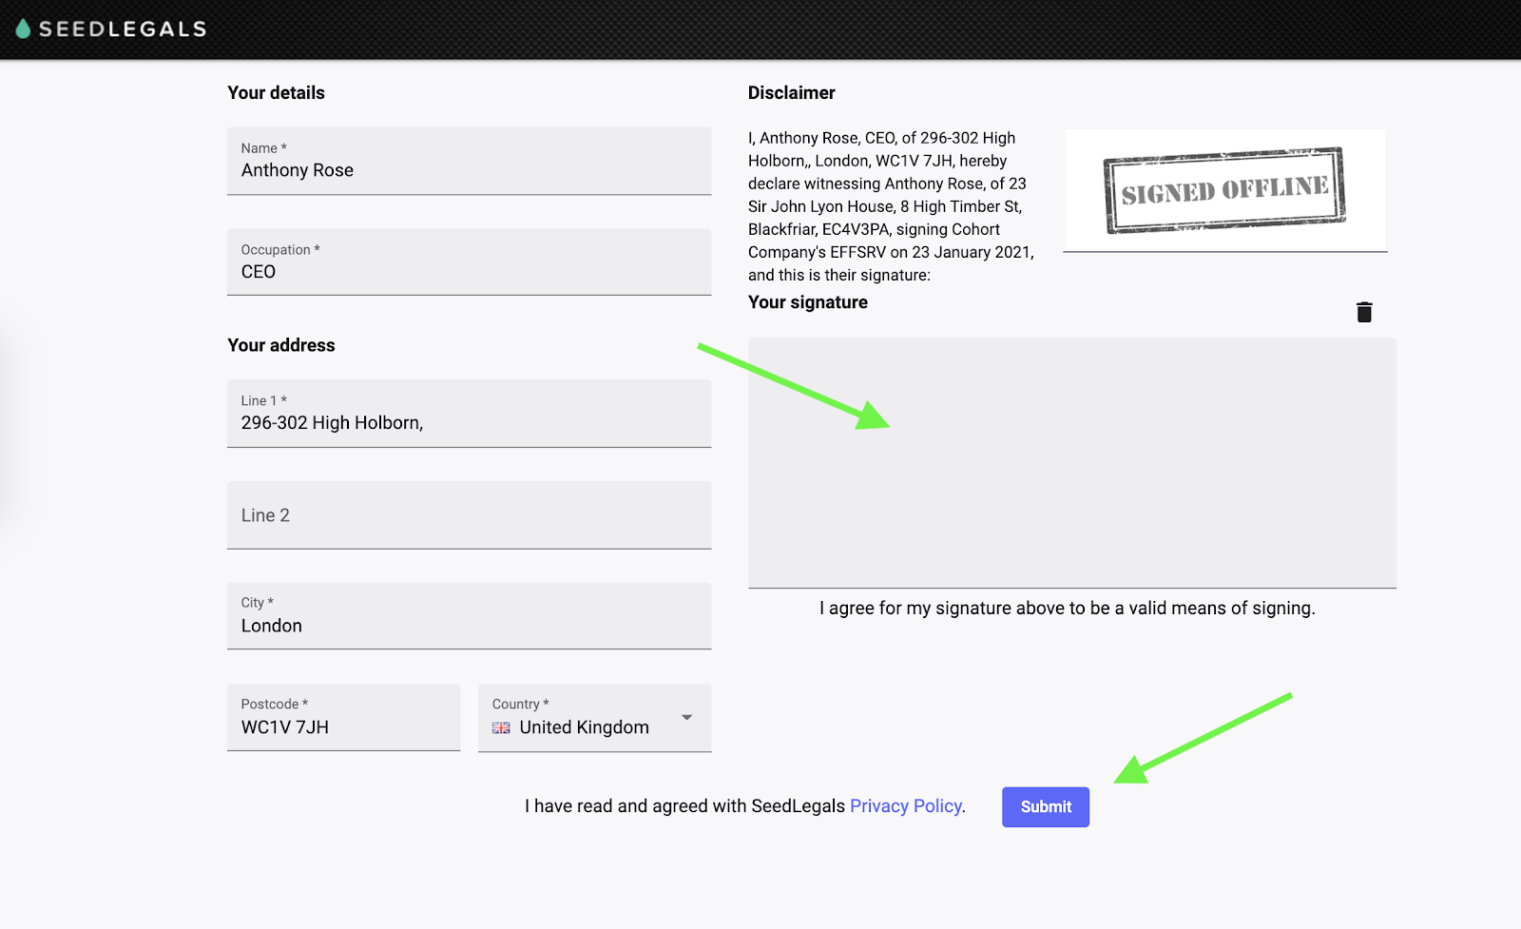Click the 'Your address' section heading

[x=281, y=345]
